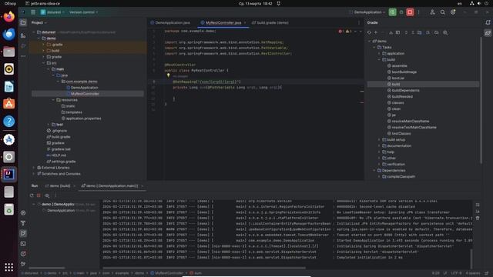Expand the documentation group in Gradle
493x277 pixels.
(x=379, y=145)
